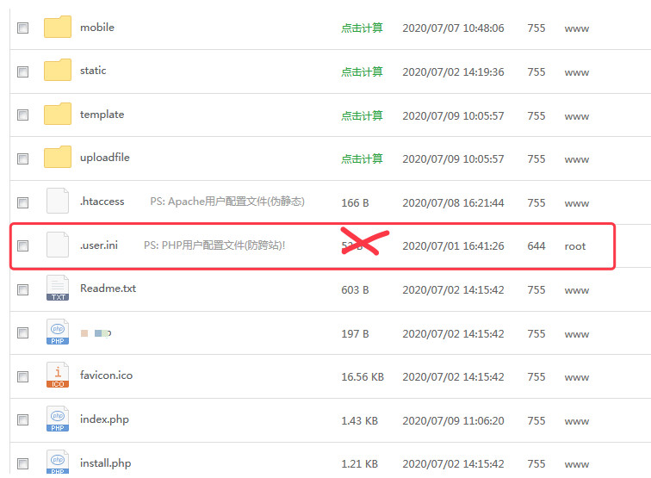The image size is (651, 478).
Task: Click the template folder icon
Action: click(58, 115)
